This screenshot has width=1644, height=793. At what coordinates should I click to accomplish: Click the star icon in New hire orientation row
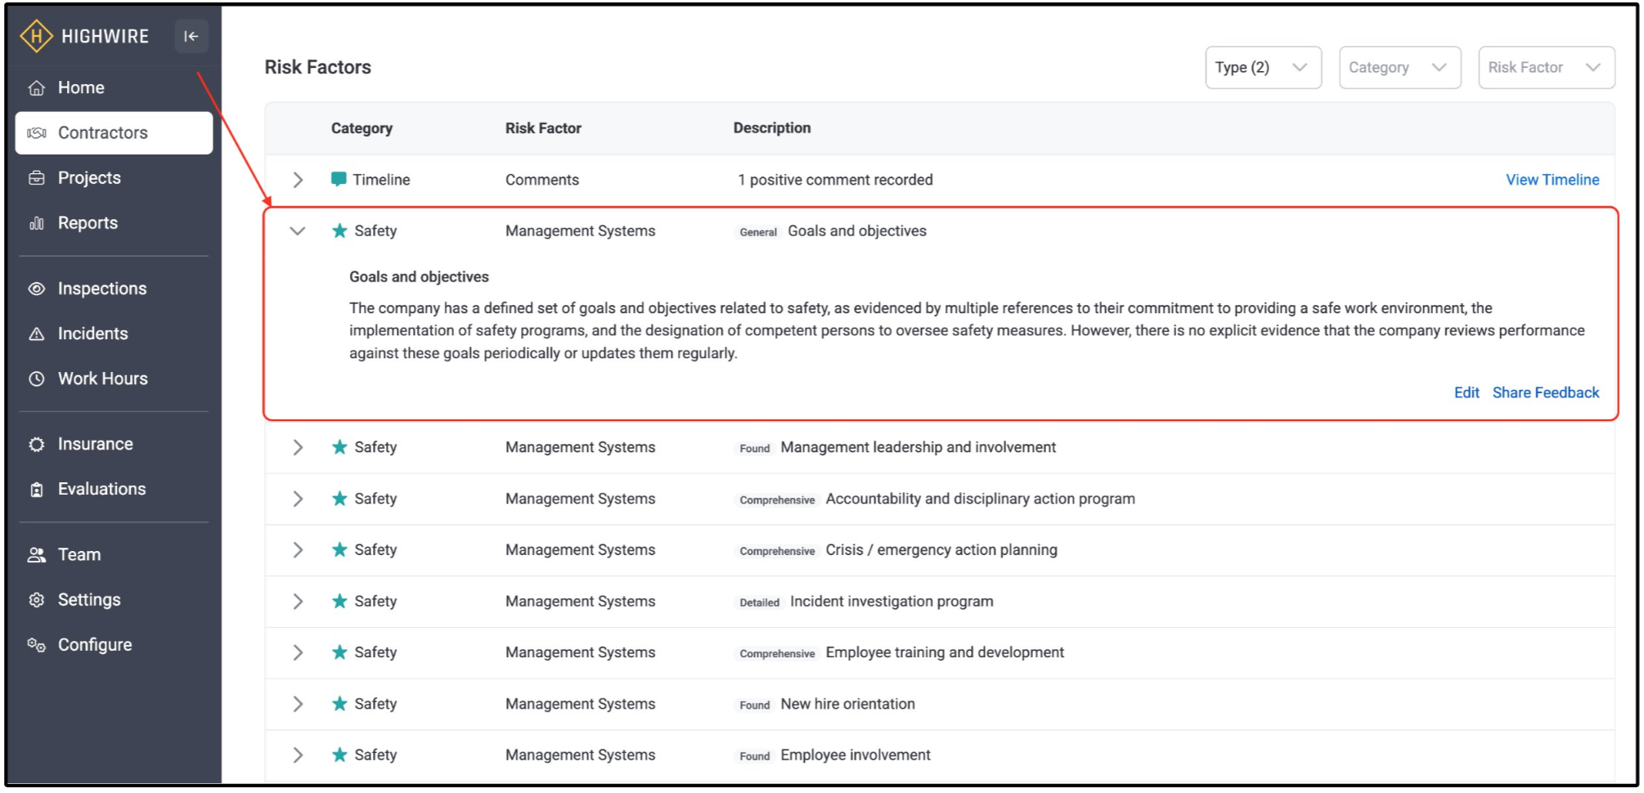[x=339, y=703]
